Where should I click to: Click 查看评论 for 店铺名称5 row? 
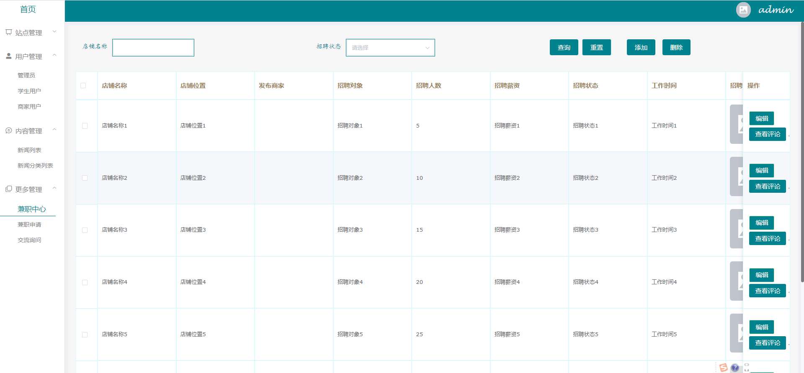click(x=768, y=343)
